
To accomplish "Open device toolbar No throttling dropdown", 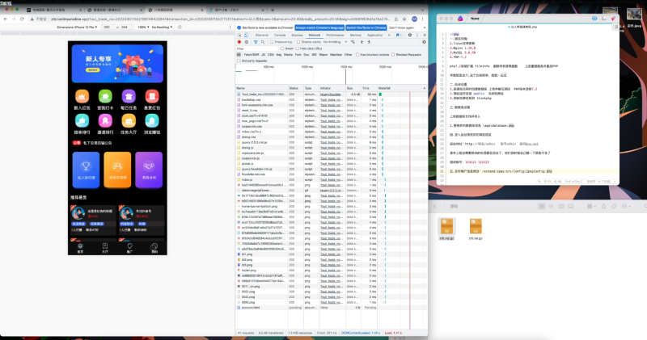I will point(163,27).
